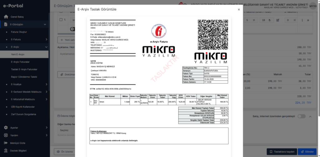Image resolution: width=320 pixels, height=157 pixels.
Task: Open GİB Kayıtlı Kullanıcılar
Action: (22, 107)
